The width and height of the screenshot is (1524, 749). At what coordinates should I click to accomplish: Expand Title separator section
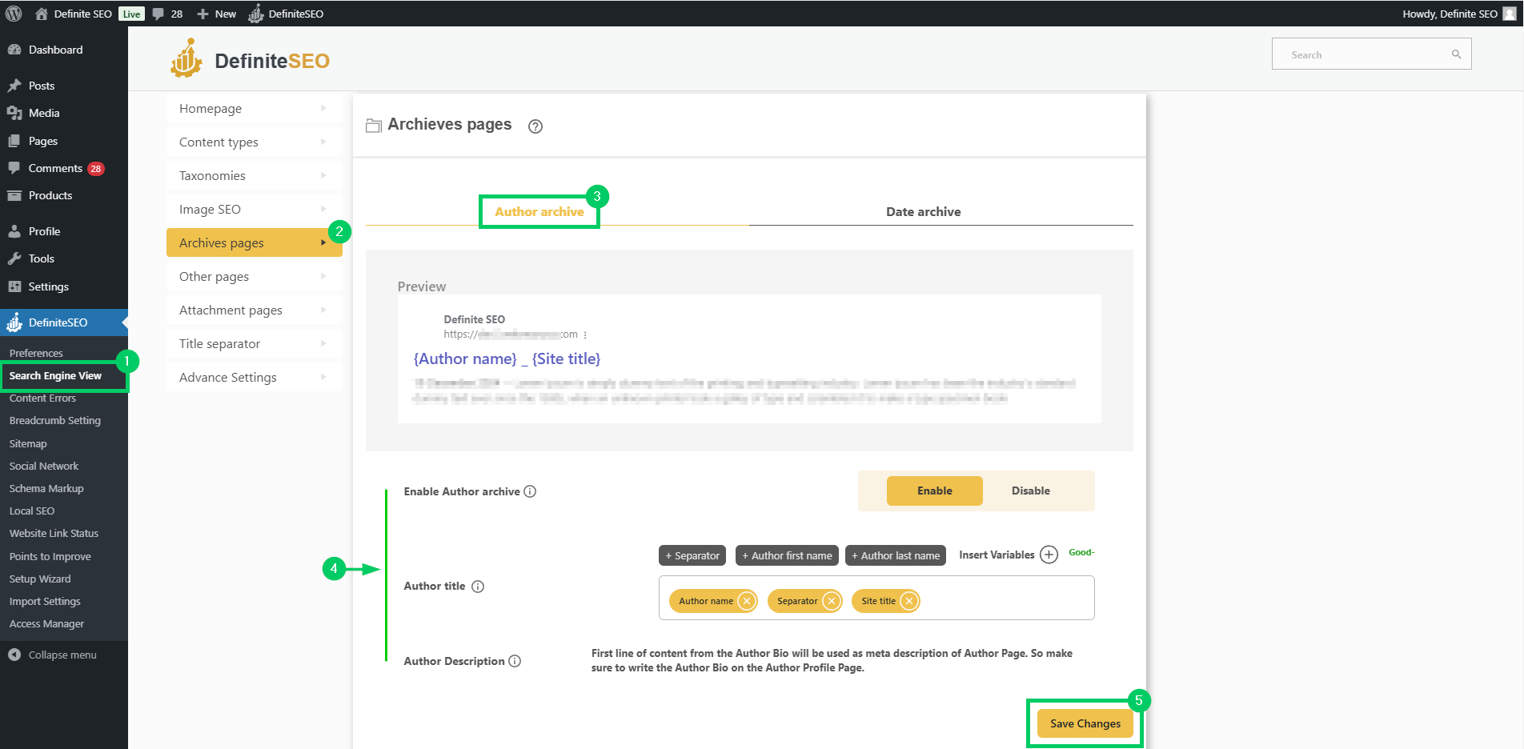click(255, 343)
